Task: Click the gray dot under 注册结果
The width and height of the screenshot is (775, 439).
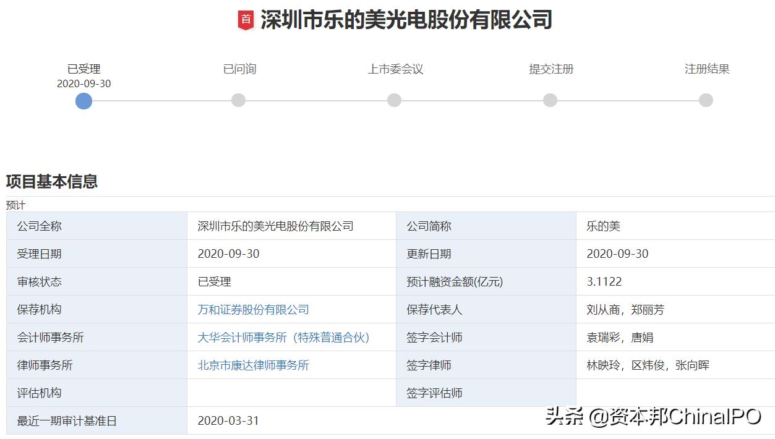Action: [705, 101]
